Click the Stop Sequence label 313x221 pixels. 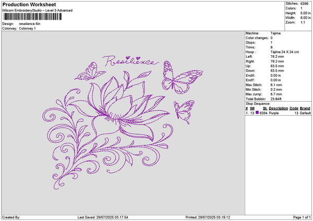point(257,104)
